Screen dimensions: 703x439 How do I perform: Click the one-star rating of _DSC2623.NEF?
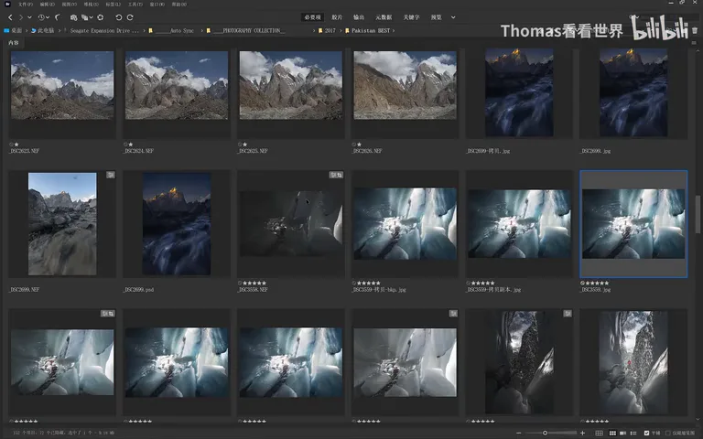[16, 145]
